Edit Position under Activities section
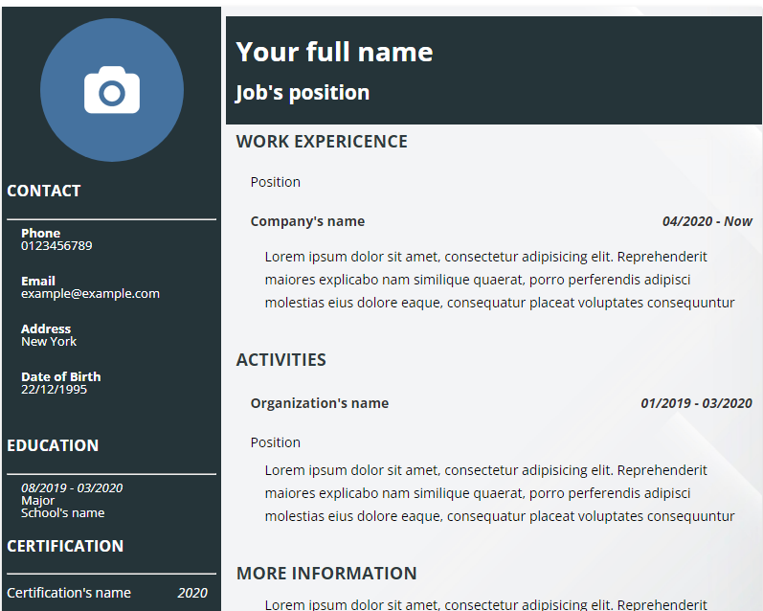The image size is (763, 611). pos(276,442)
